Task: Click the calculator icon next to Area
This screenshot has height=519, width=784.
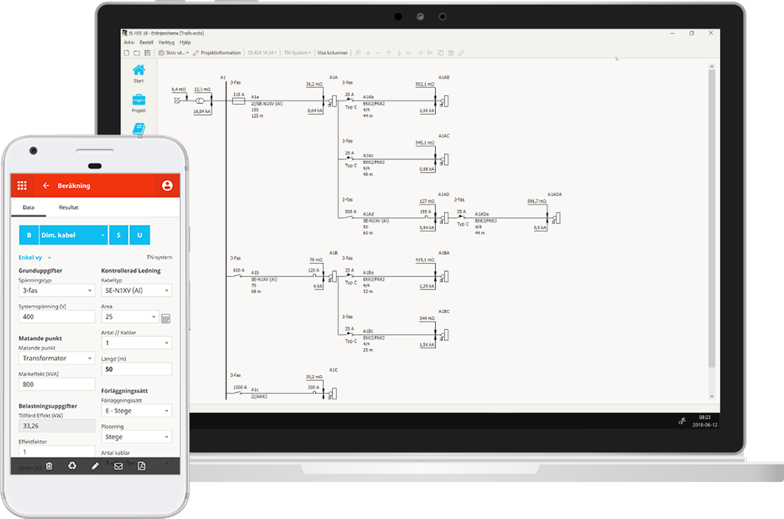Action: pyautogui.click(x=166, y=318)
